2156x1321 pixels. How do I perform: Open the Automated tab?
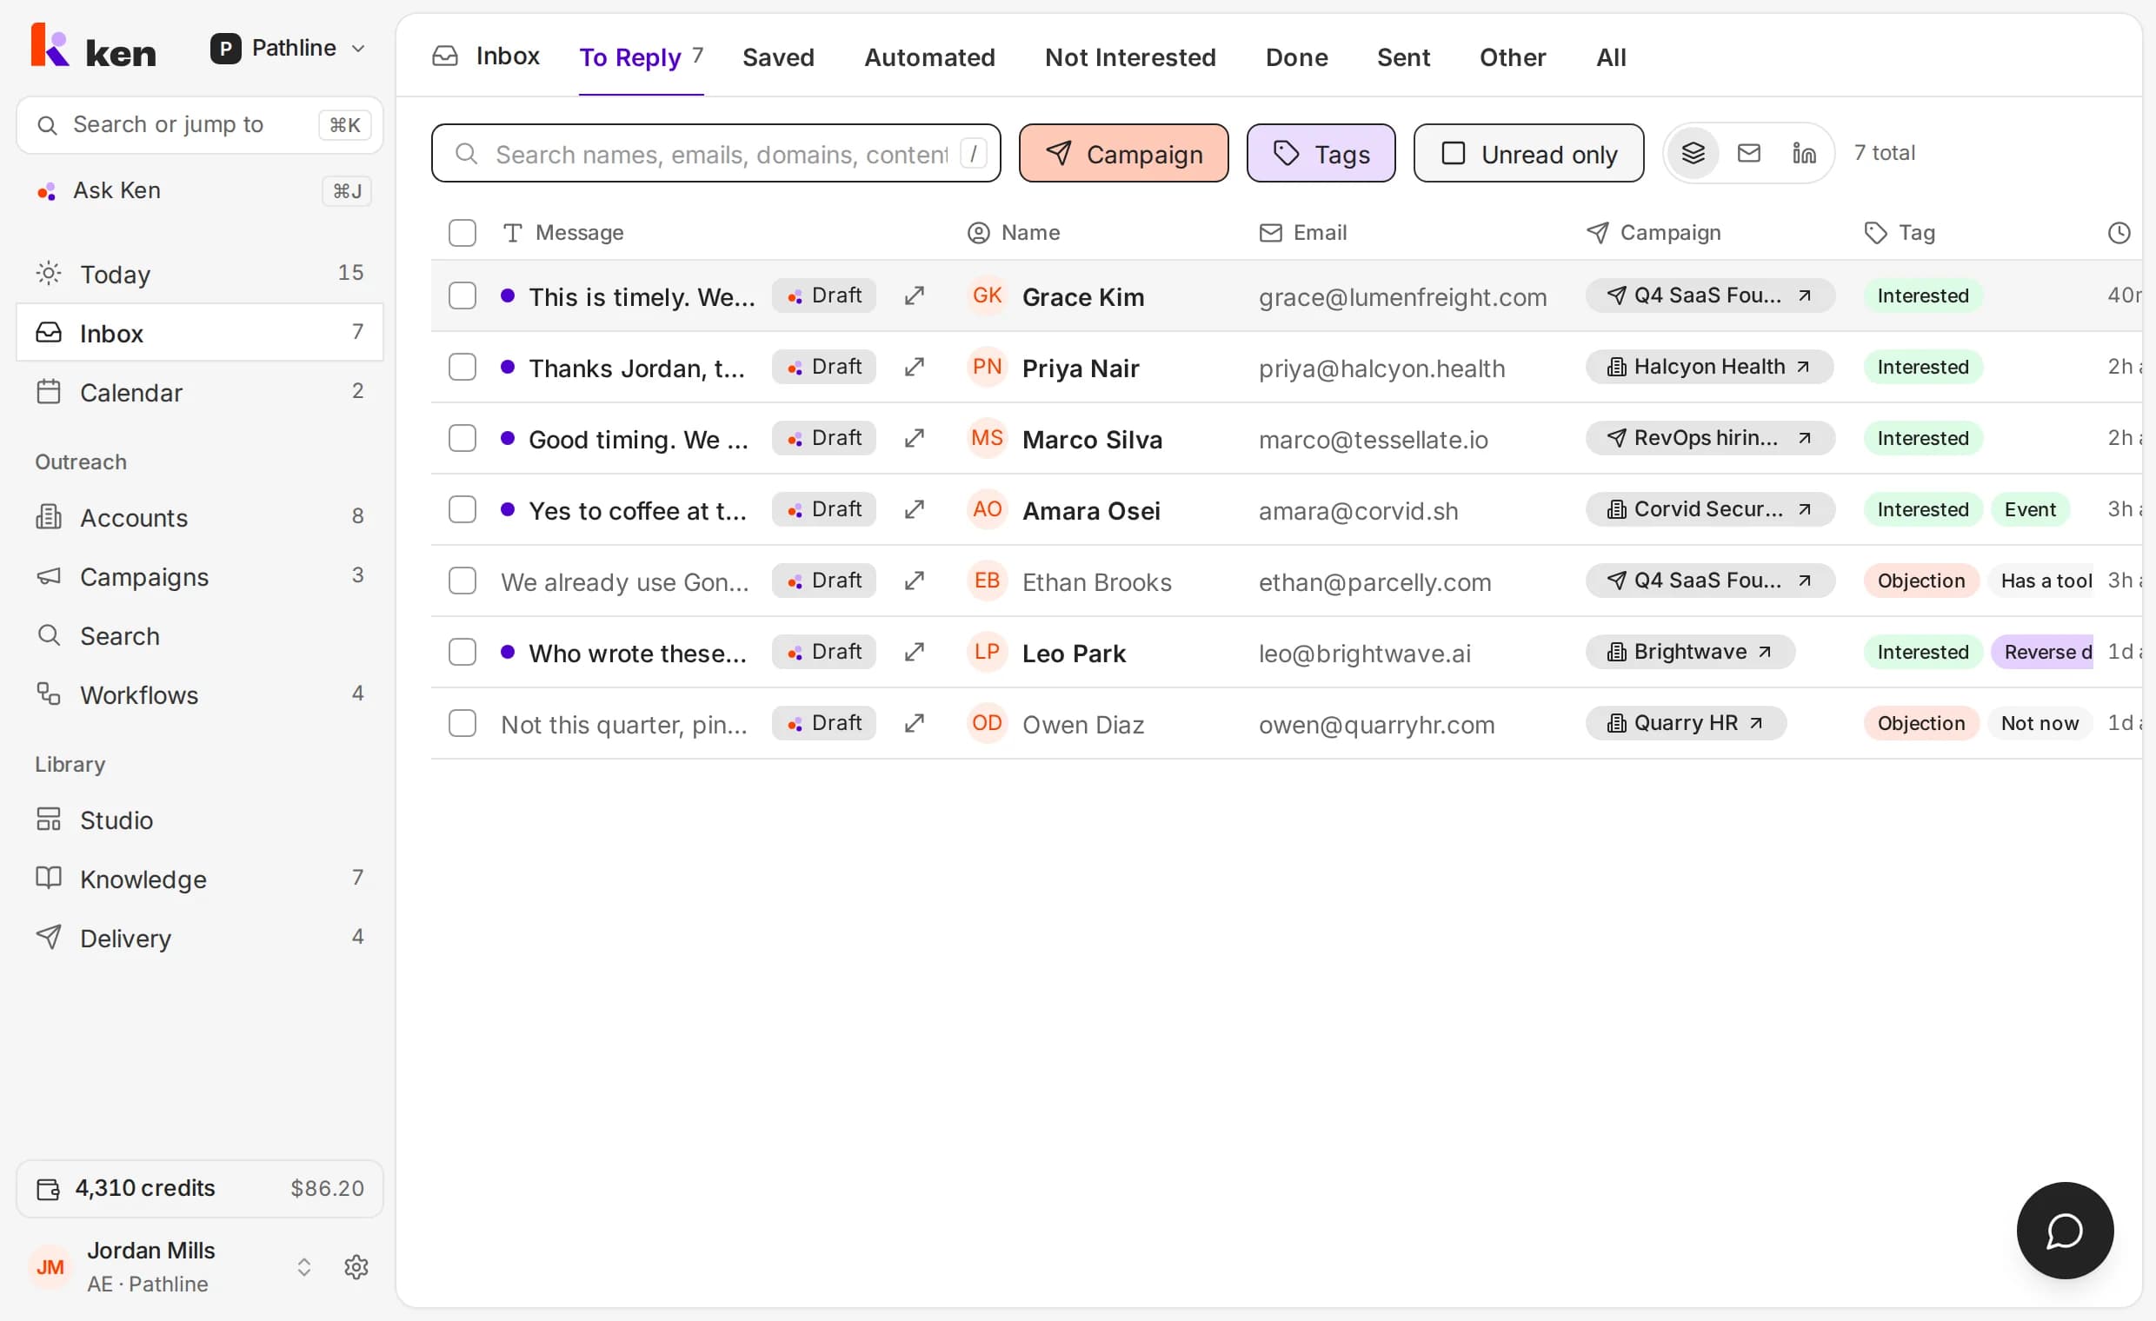pos(929,56)
